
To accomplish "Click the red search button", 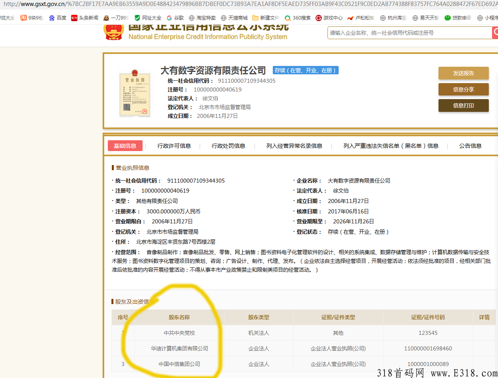I will tap(495, 33).
